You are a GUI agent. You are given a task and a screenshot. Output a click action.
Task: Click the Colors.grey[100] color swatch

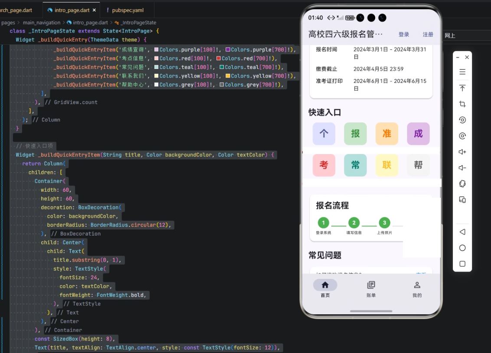(x=156, y=85)
